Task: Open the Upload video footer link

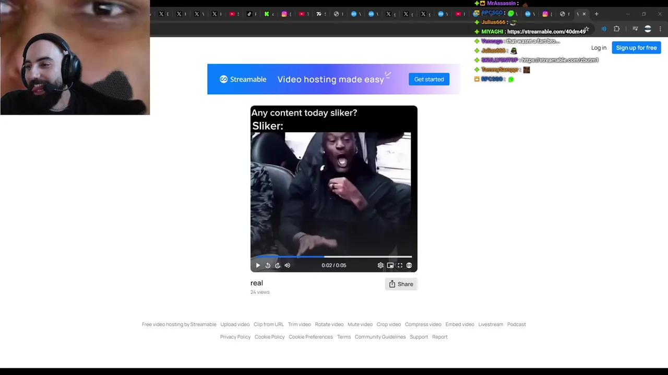Action: click(235, 324)
